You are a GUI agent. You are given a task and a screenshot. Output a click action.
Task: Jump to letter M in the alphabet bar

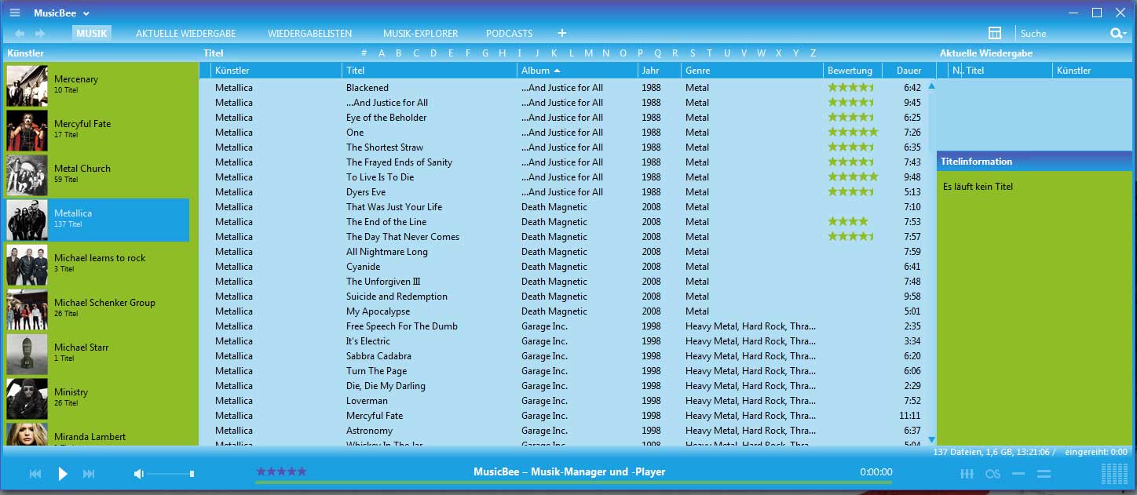588,53
